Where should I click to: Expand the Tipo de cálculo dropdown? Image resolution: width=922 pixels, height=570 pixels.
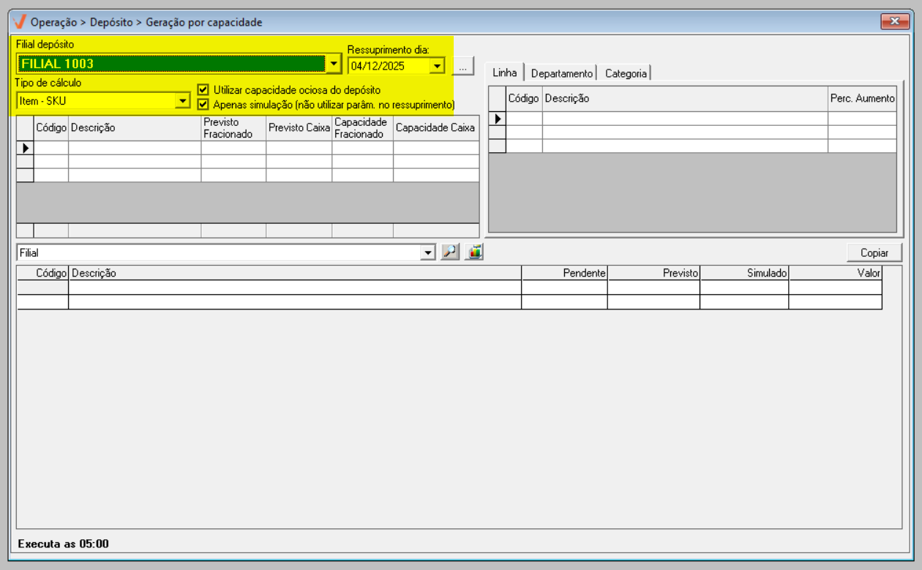[183, 101]
